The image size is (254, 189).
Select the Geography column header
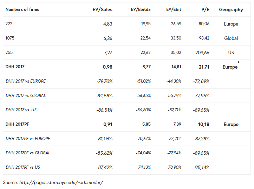coord(231,9)
